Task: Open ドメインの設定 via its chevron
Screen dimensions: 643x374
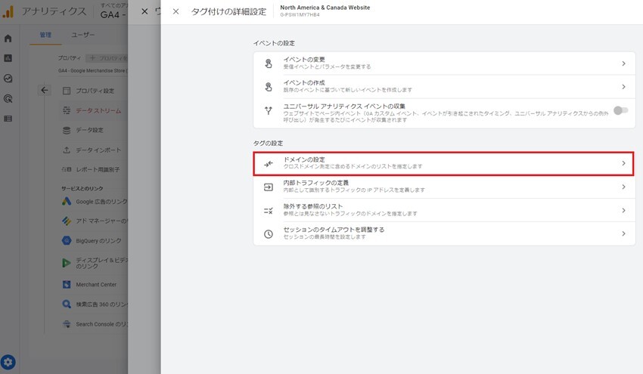Action: tap(623, 163)
